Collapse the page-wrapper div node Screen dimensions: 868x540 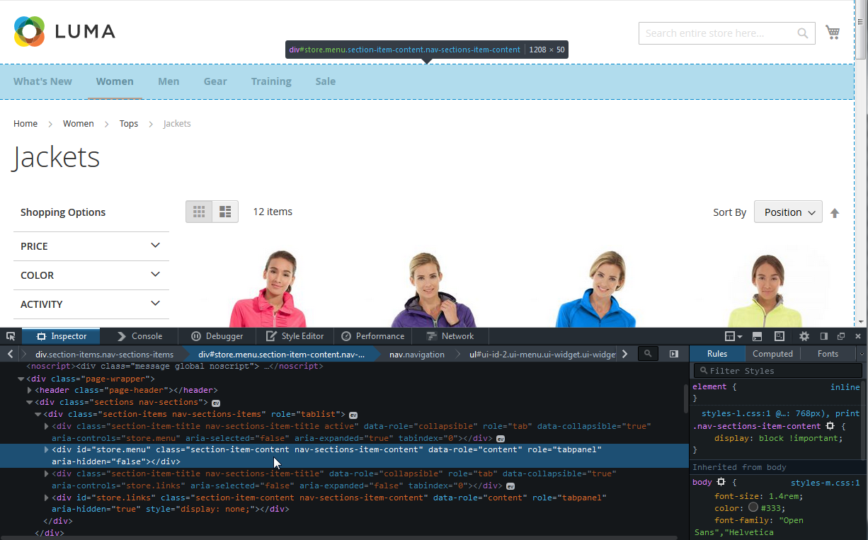21,379
